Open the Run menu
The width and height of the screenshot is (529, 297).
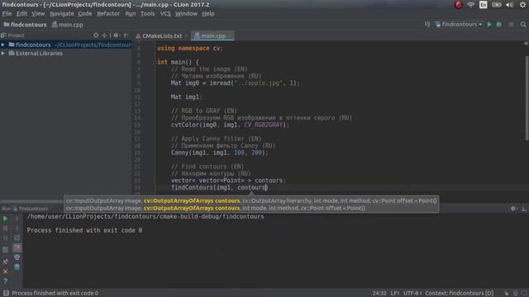point(131,13)
